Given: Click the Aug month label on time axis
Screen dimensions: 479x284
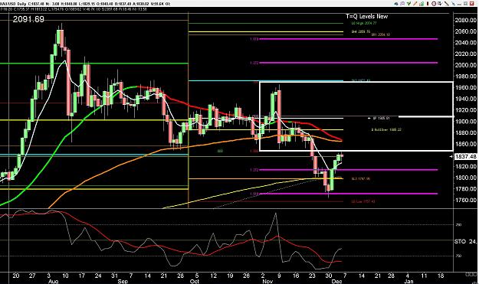Looking at the screenshot, I should coord(53,281).
